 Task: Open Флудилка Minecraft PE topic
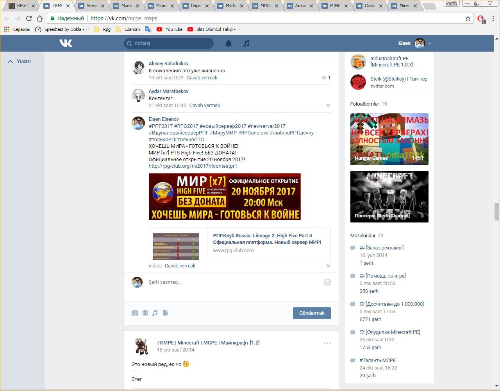click(x=390, y=332)
